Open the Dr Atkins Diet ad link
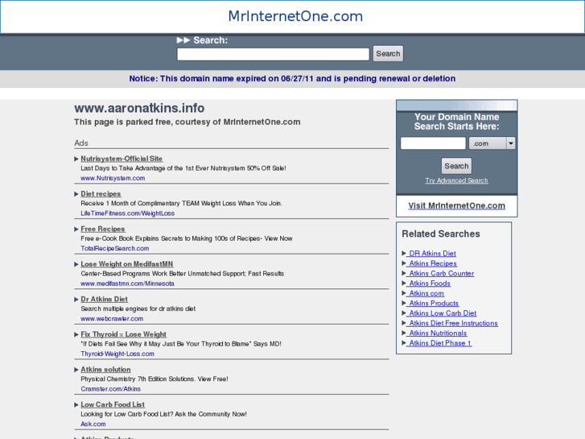The width and height of the screenshot is (585, 439). tap(104, 299)
